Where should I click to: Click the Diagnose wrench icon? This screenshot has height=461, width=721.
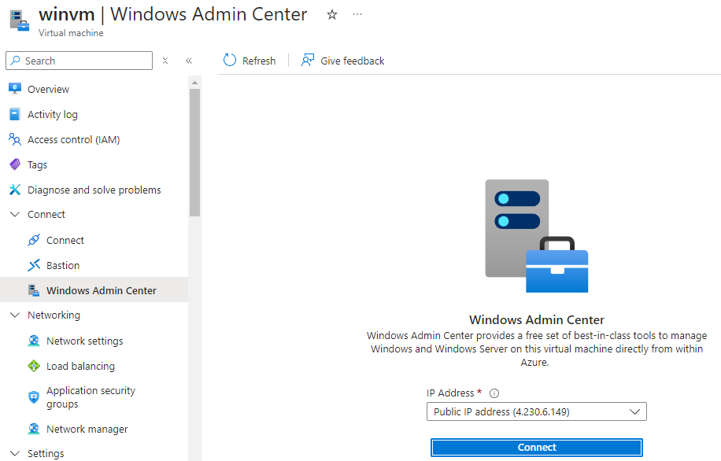click(x=15, y=190)
